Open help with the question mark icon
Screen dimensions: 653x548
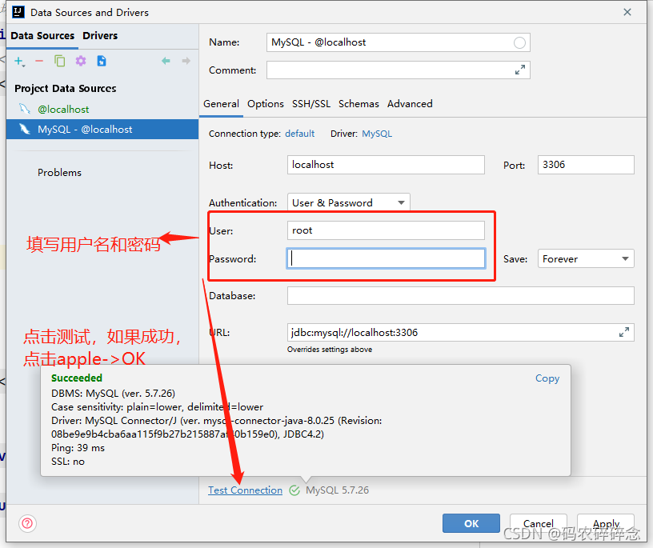pyautogui.click(x=27, y=523)
